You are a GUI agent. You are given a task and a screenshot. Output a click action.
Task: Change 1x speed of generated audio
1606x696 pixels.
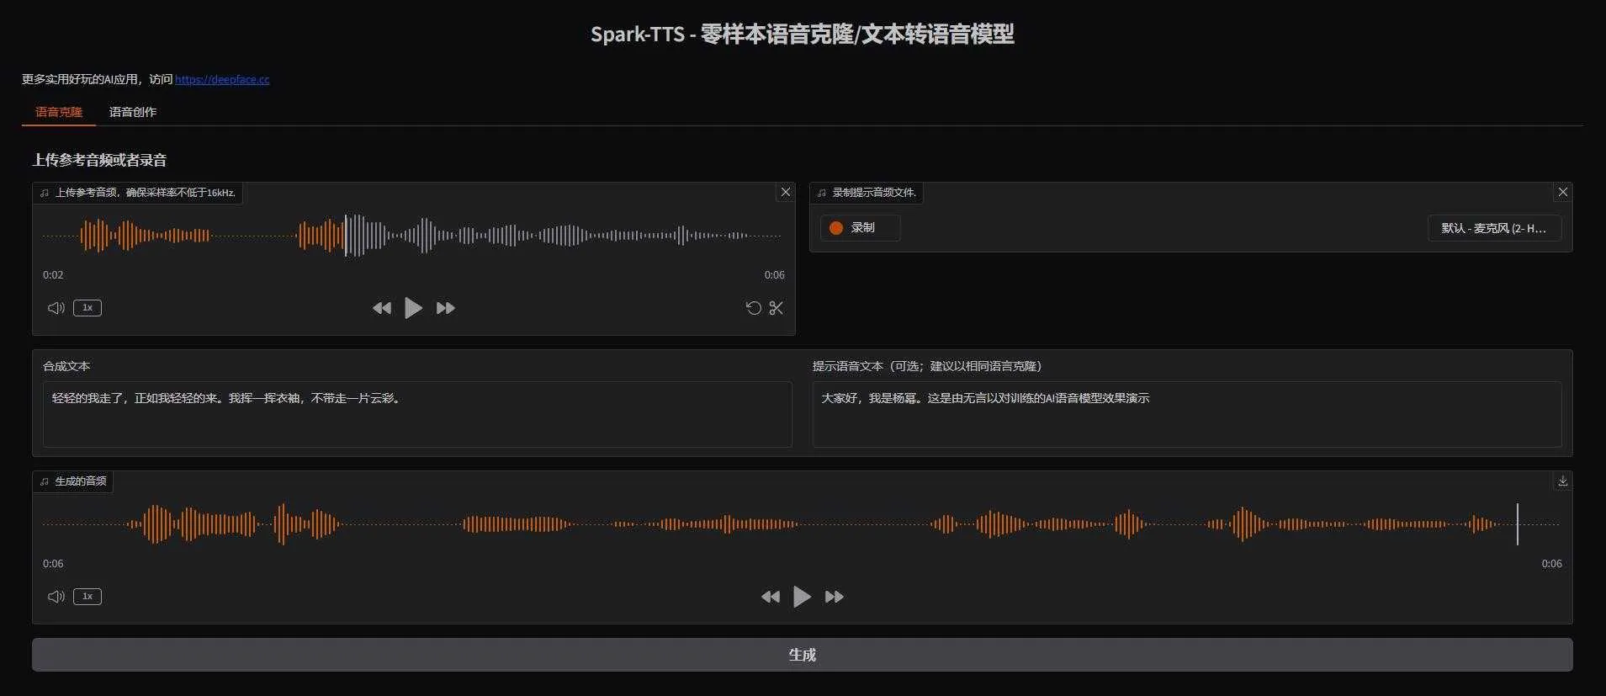87,597
